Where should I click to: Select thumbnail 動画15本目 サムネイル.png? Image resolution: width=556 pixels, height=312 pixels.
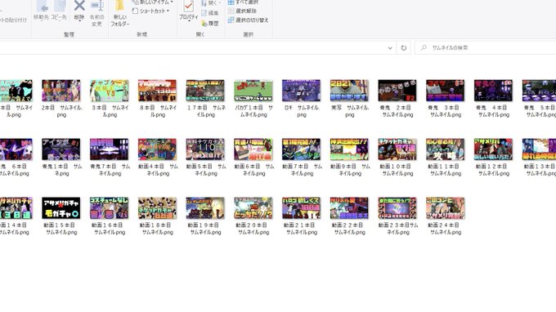click(x=61, y=208)
